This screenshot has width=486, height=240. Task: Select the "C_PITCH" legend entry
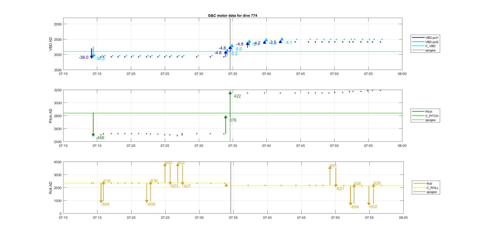(426, 116)
